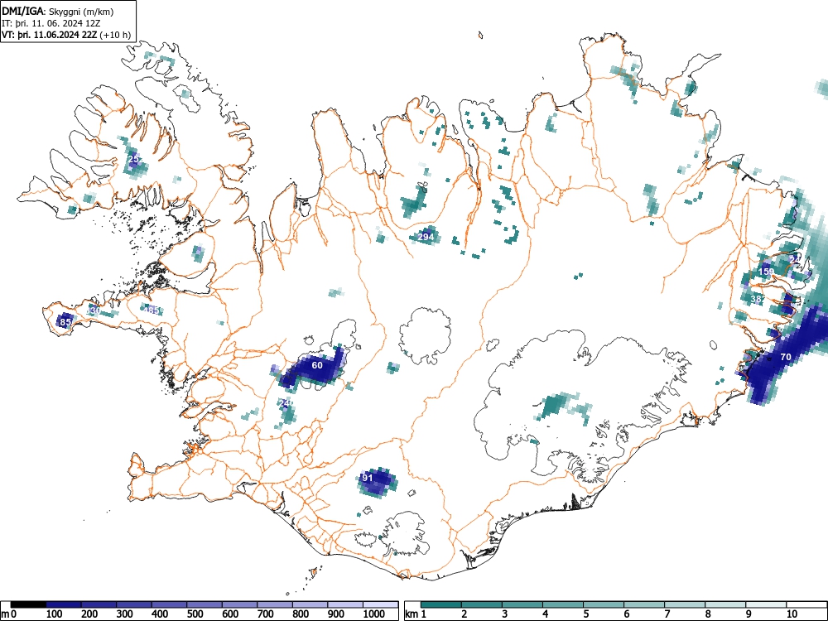Click the '91' value over the southern blue patch

point(367,478)
